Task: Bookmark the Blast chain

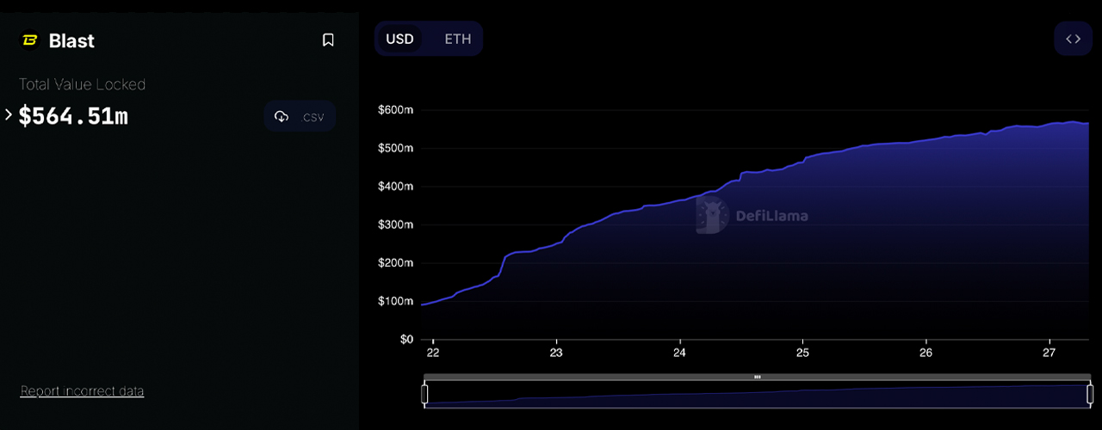Action: 328,40
